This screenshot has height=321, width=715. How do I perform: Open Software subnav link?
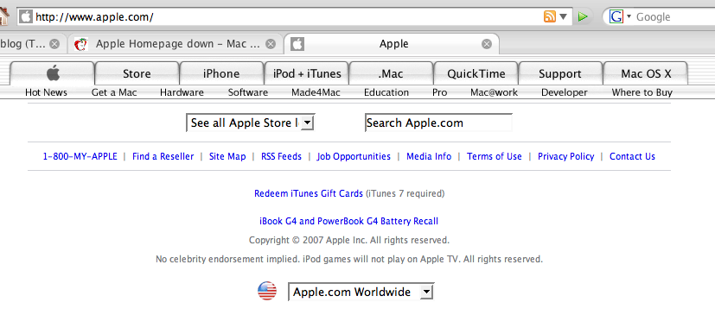(x=248, y=92)
